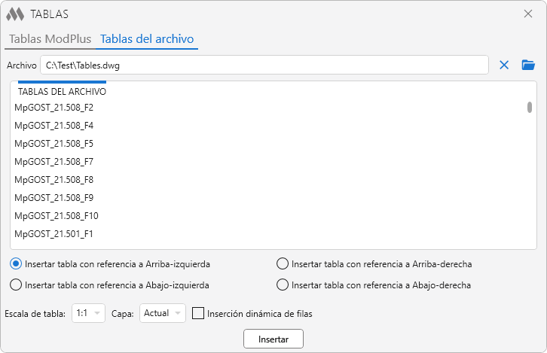Choose MpGOST_21.501_F1 from the list

tap(54, 234)
